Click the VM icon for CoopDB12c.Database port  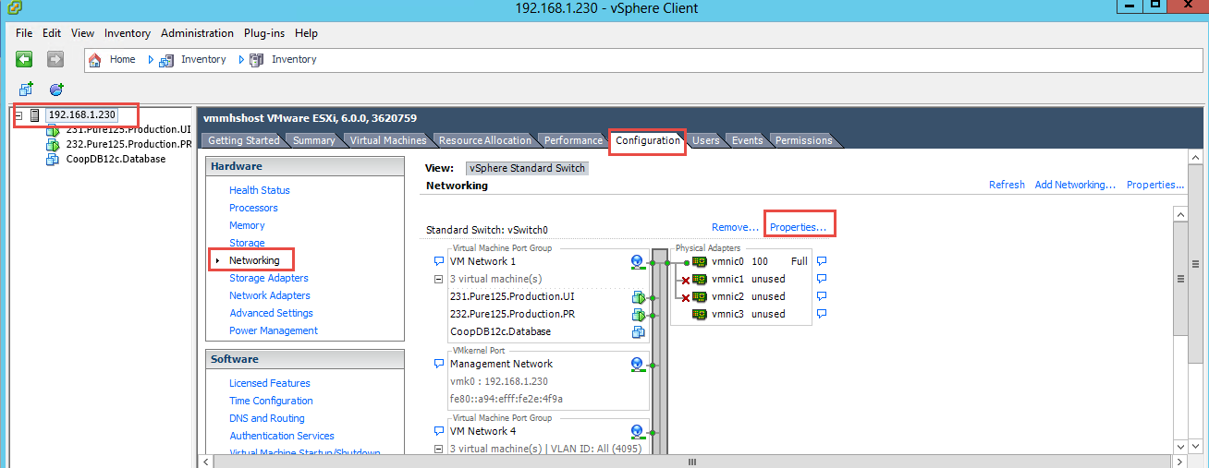click(638, 332)
